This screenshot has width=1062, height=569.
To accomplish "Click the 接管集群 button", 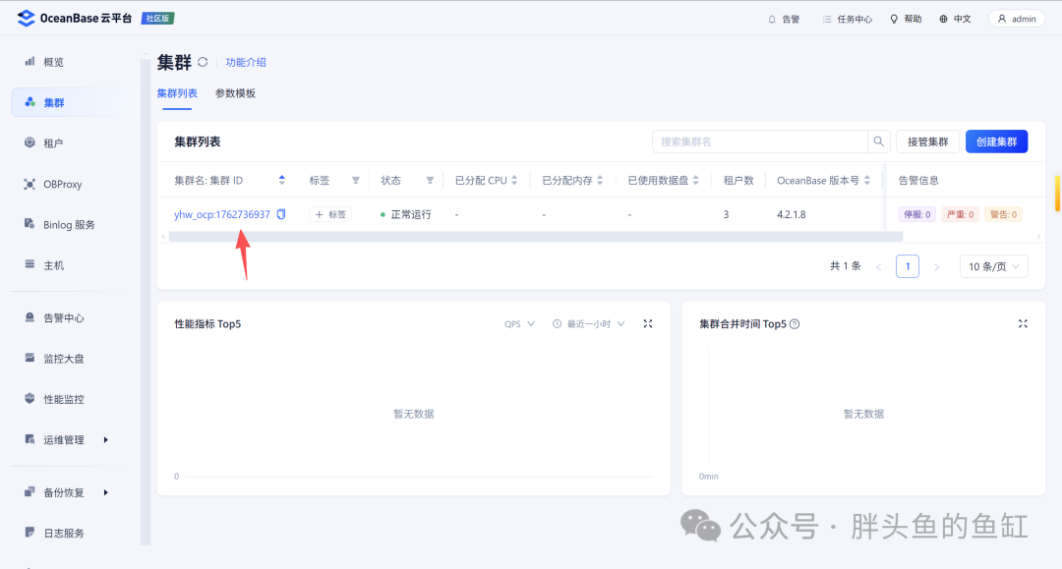I will [928, 142].
